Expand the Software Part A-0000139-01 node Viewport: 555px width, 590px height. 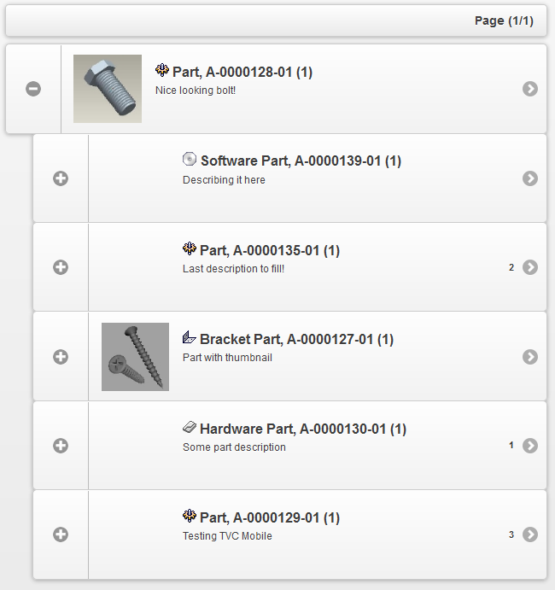click(x=61, y=178)
